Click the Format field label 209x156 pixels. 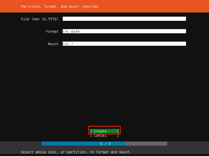pyautogui.click(x=52, y=31)
